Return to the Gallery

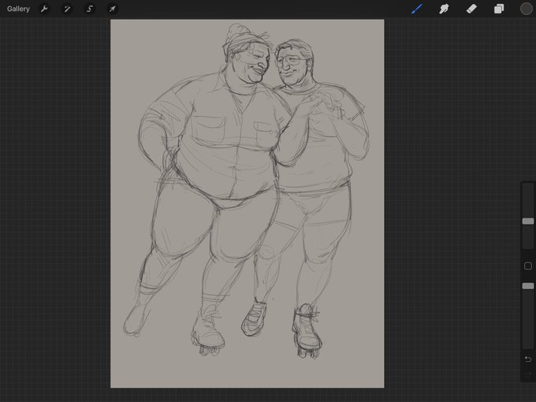pyautogui.click(x=18, y=9)
